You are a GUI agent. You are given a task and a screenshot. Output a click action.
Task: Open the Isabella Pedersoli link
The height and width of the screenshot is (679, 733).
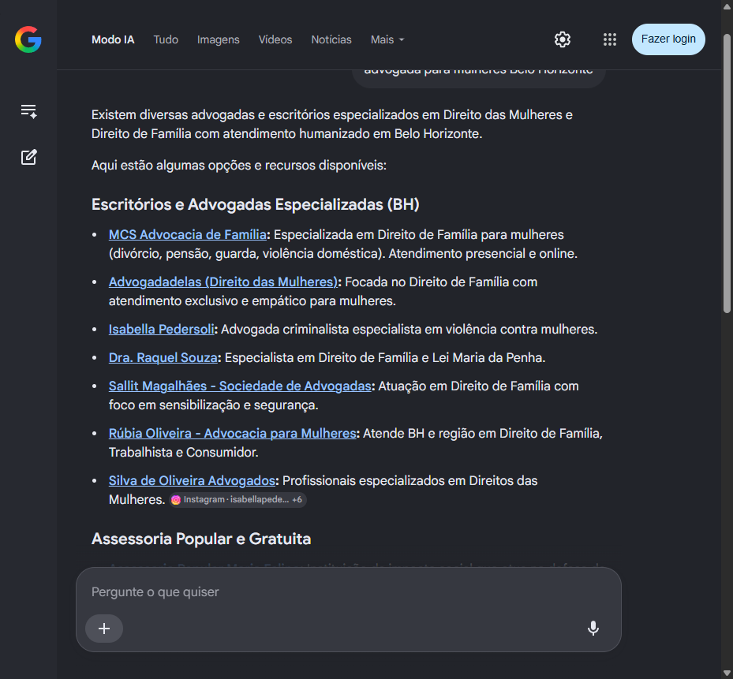[x=161, y=329]
